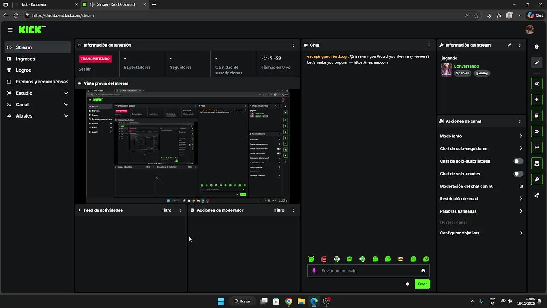Open Filtro in Acciones de moderador
This screenshot has height=308, width=547.
click(279, 210)
